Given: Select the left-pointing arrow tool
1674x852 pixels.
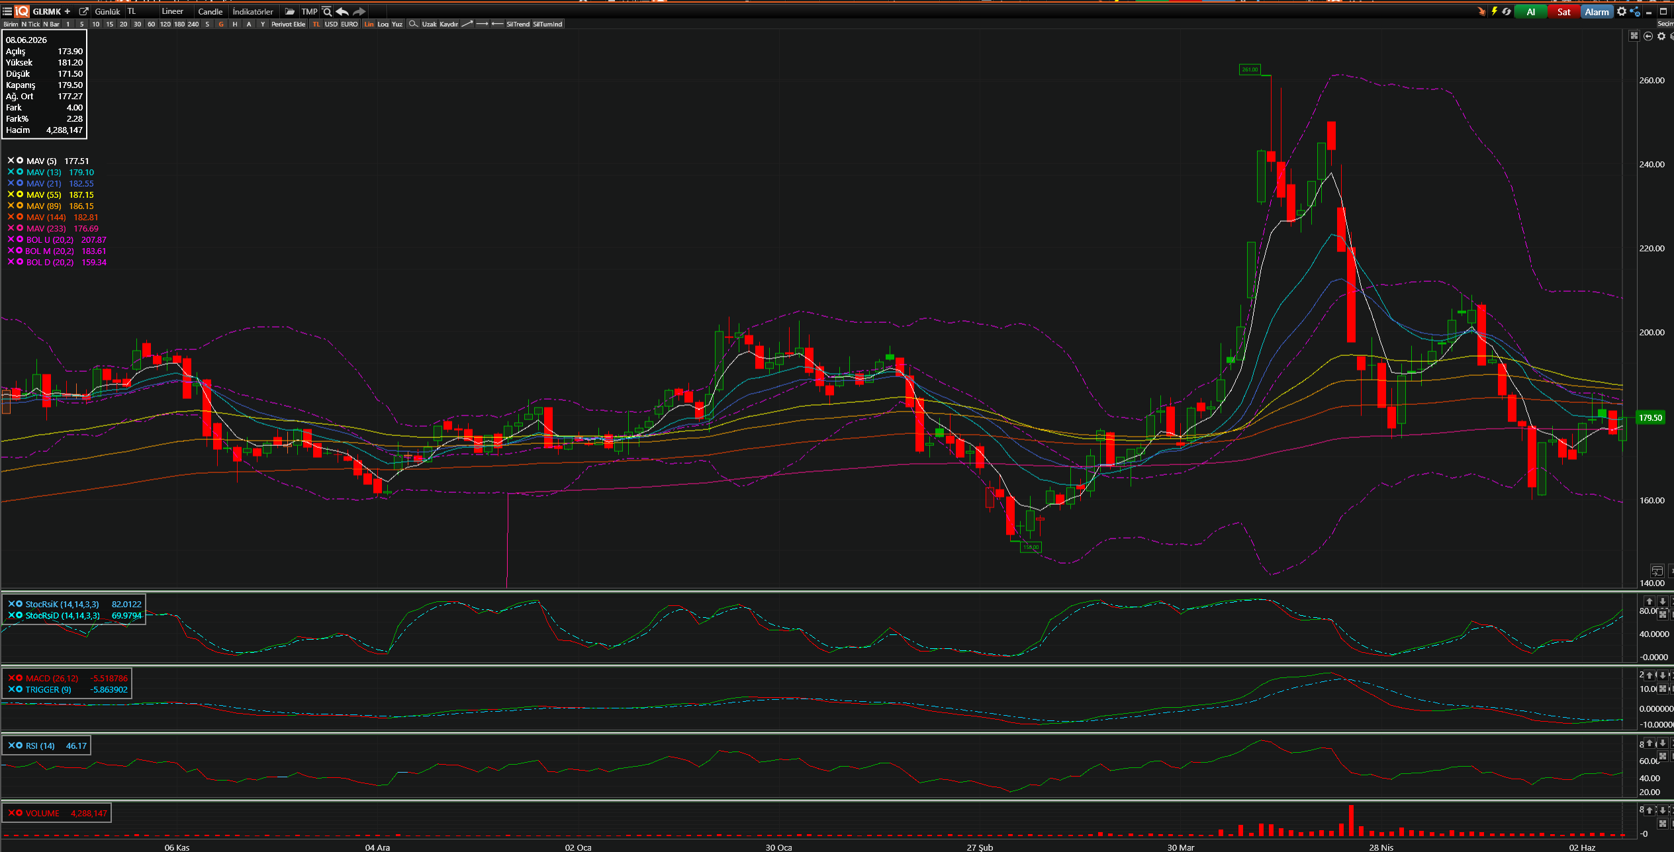Looking at the screenshot, I should pyautogui.click(x=497, y=24).
